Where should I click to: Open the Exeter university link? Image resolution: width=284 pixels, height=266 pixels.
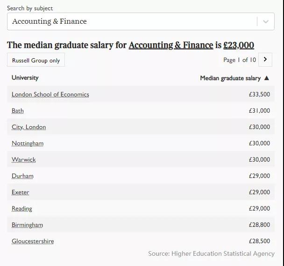21,192
